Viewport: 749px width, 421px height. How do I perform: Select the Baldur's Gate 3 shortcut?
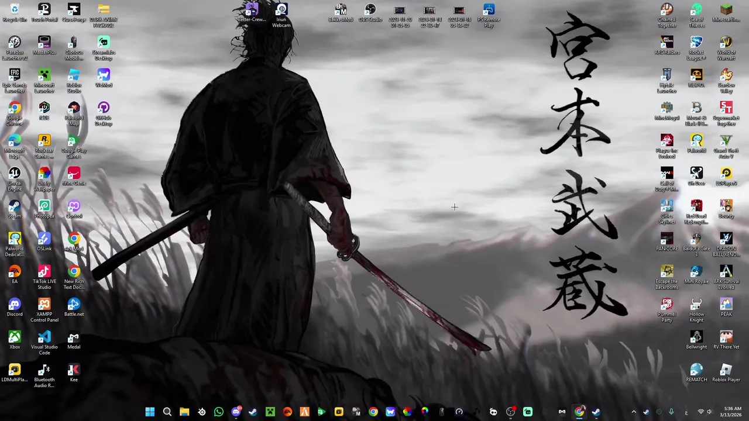(696, 245)
